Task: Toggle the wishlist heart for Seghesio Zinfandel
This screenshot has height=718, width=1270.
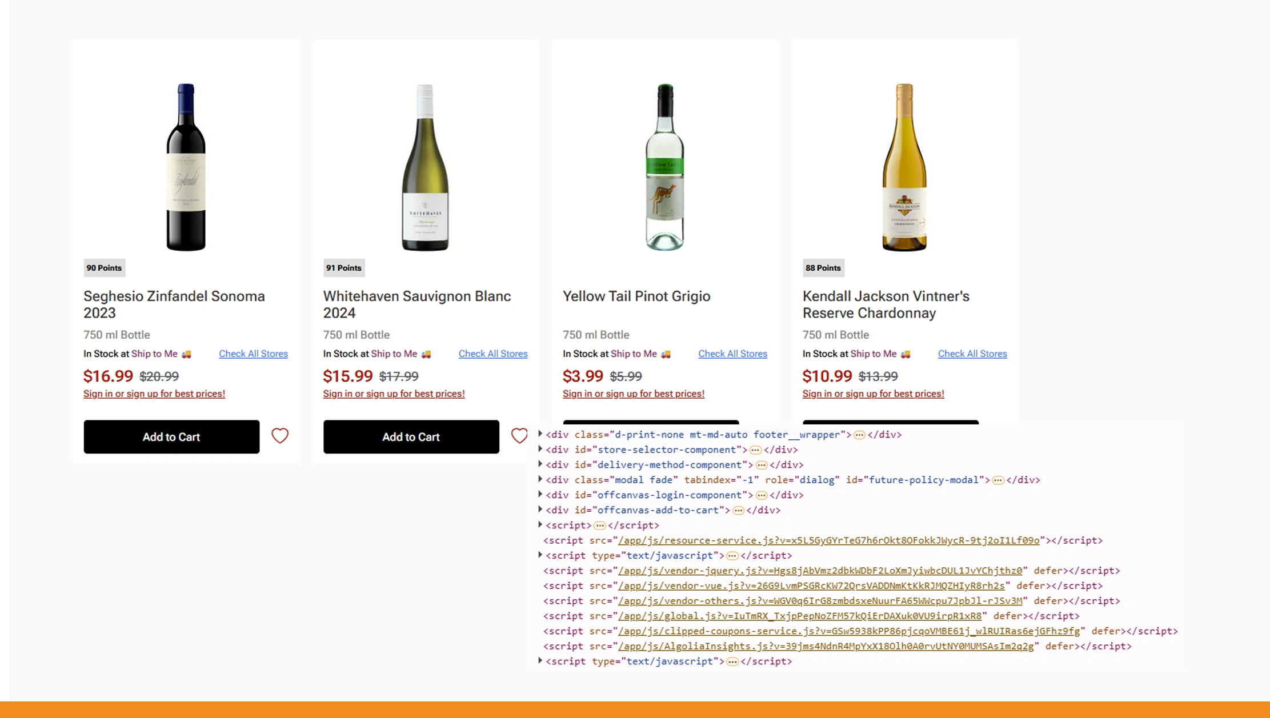Action: (x=280, y=436)
